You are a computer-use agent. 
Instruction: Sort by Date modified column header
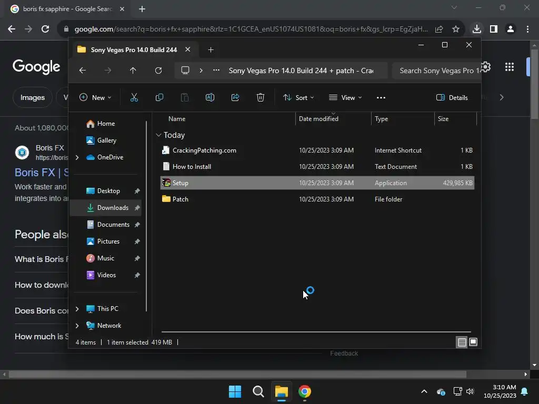[318, 119]
